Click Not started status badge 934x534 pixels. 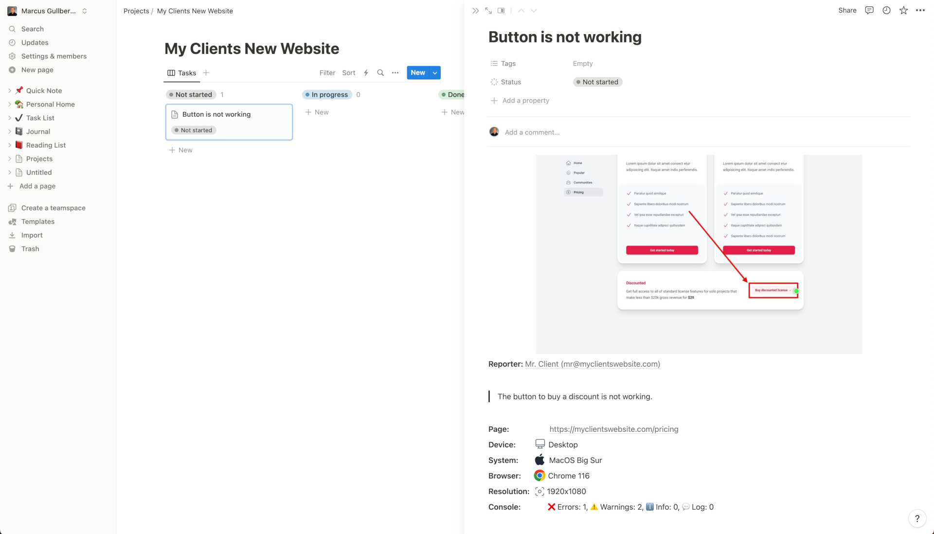pyautogui.click(x=596, y=82)
